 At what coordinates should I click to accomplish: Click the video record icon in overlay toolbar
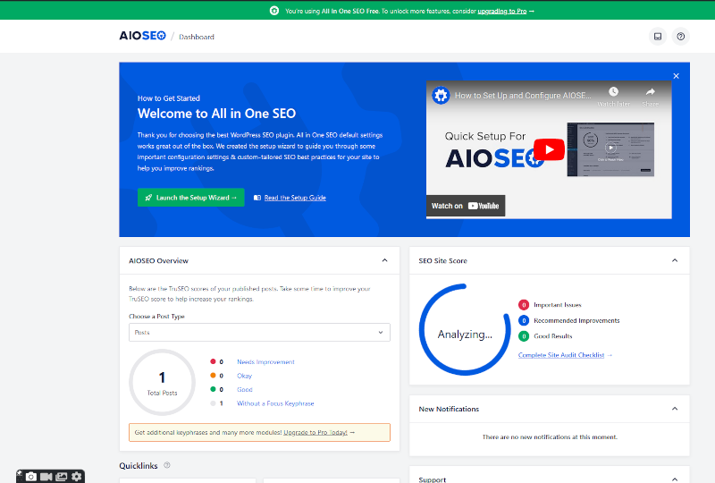[46, 477]
